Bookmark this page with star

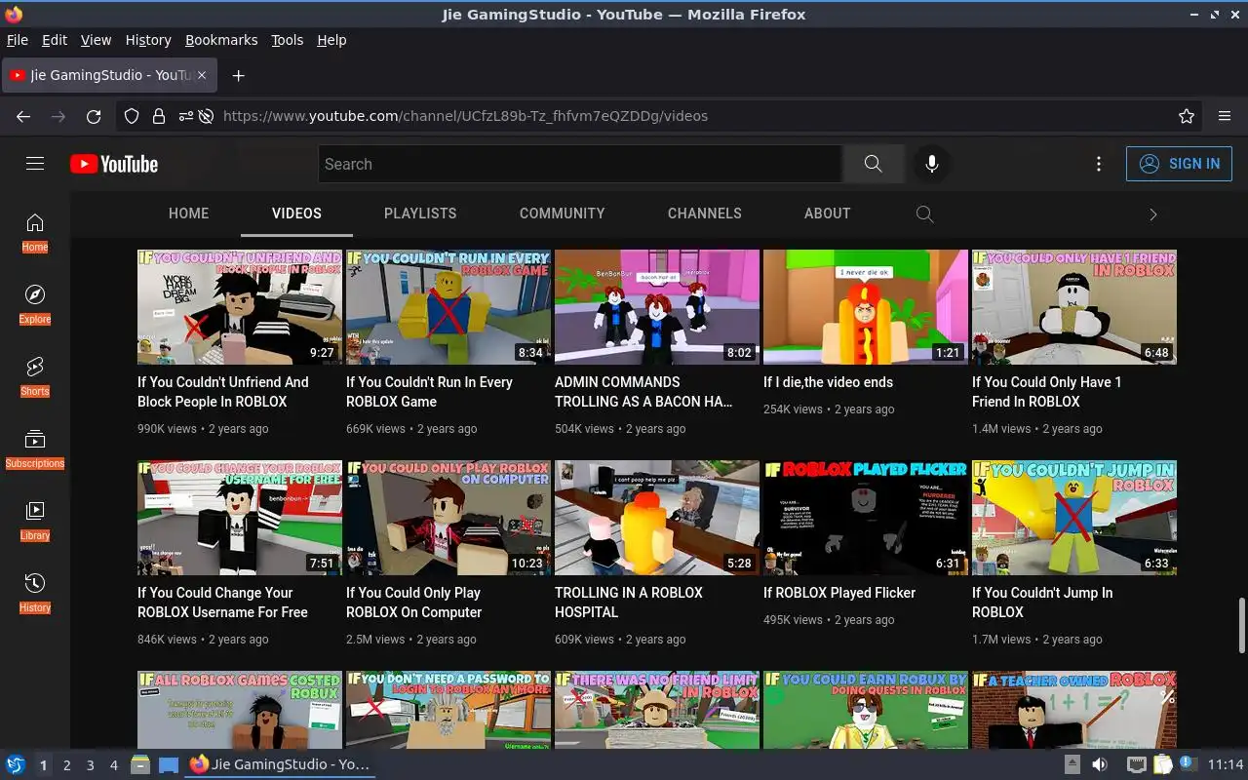point(1187,116)
